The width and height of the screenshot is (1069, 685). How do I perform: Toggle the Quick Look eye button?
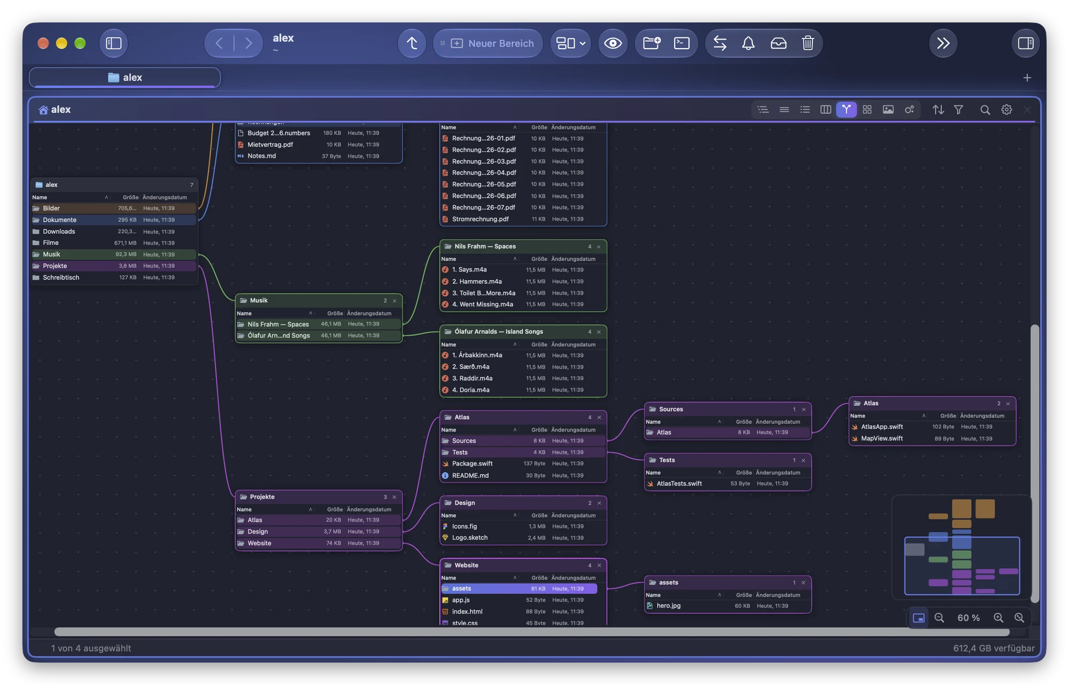(x=613, y=43)
